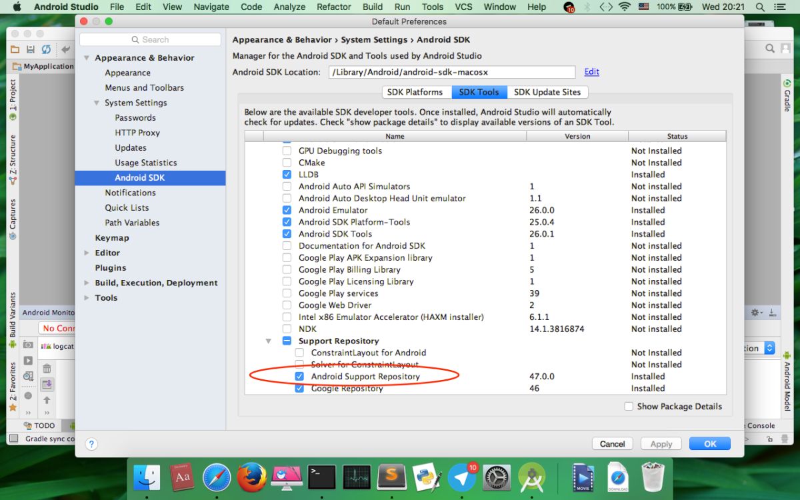Open Python IDLE icon in the dock
Viewport: 800px width, 500px height.
point(427,477)
